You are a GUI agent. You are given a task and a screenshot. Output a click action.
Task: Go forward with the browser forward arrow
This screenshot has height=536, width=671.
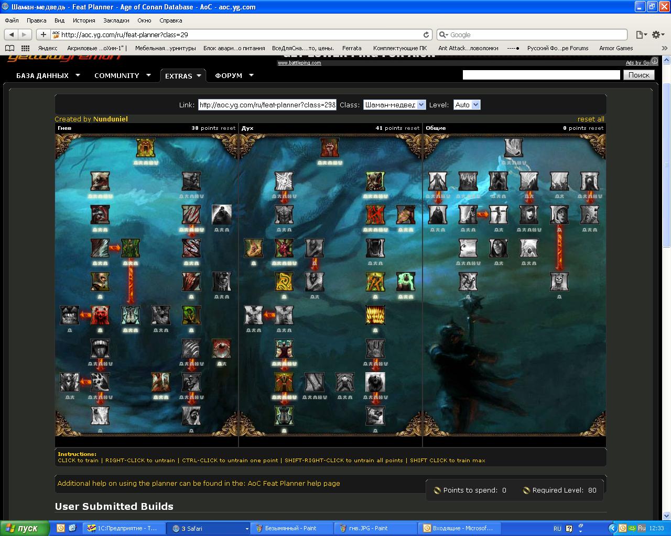24,35
